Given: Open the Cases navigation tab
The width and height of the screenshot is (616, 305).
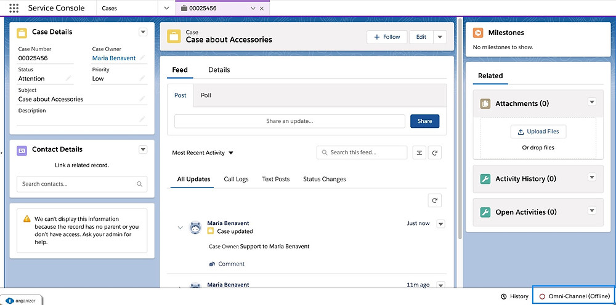Looking at the screenshot, I should 109,8.
